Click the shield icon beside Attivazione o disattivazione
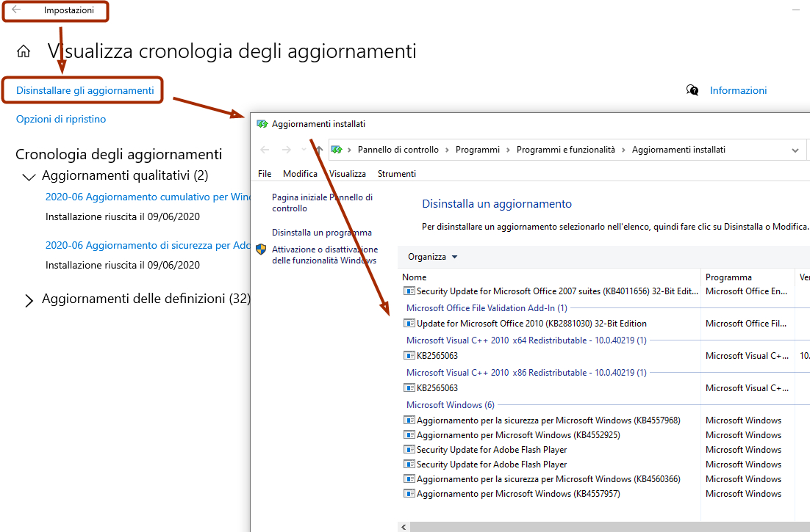This screenshot has height=532, width=810. [x=261, y=249]
